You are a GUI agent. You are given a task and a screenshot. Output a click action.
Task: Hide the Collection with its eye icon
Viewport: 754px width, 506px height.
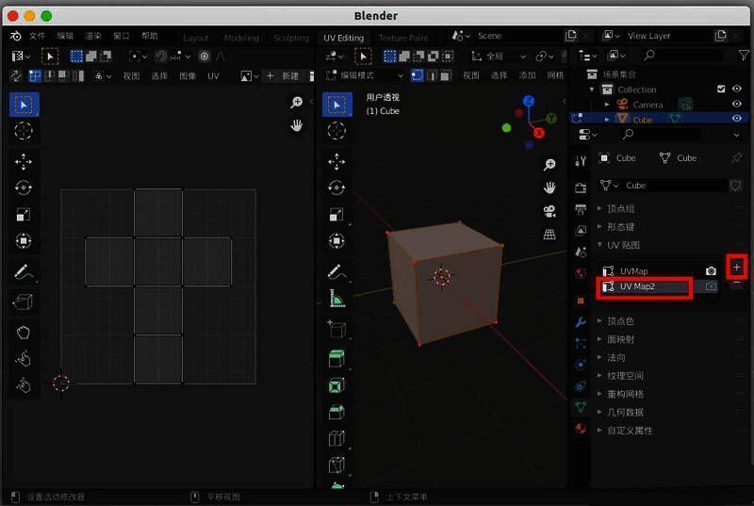pos(737,89)
